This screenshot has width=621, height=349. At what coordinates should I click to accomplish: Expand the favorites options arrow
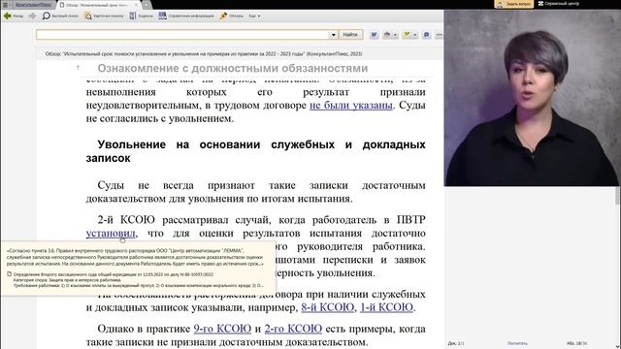coord(414,35)
